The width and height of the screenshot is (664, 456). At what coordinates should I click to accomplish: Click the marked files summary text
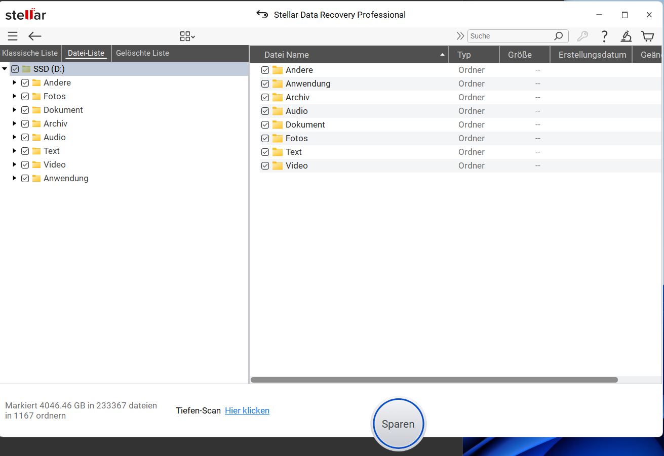pos(81,410)
